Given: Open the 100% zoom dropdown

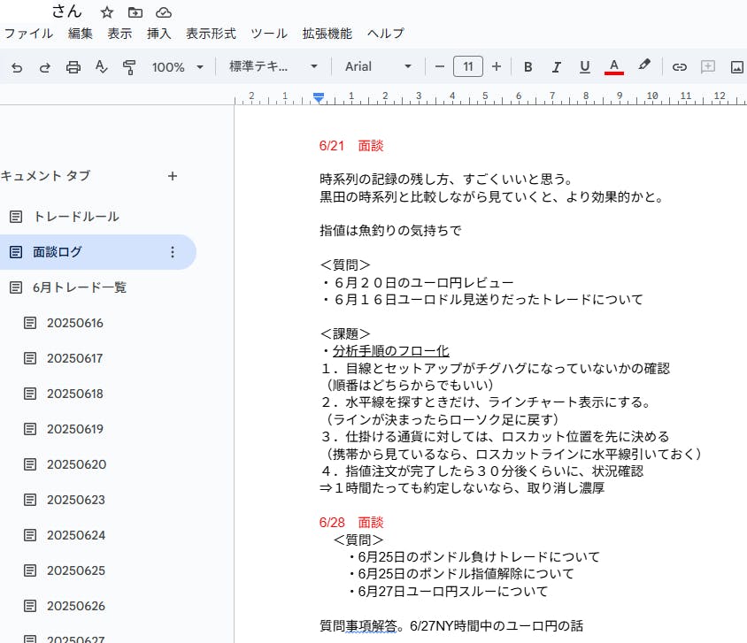Looking at the screenshot, I should click(x=177, y=66).
